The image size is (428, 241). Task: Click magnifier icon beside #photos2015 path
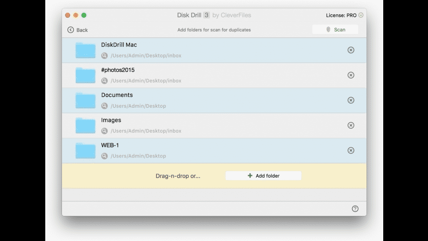coord(104,81)
